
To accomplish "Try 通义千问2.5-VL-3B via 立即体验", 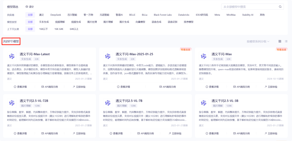I will [x=271, y=133].
